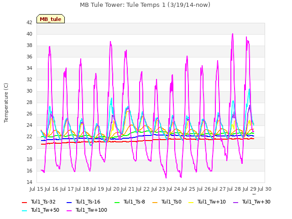Image resolution: width=292 pixels, height=219 pixels.
Task: Click the Jul 20 x-axis label
Action: click(113, 189)
